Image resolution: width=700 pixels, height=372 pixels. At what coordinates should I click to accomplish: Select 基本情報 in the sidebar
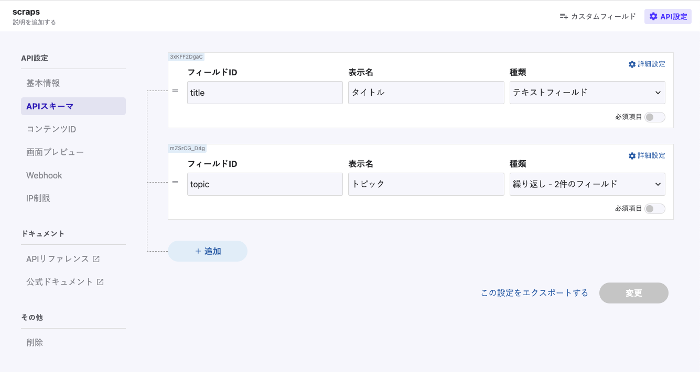pyautogui.click(x=43, y=83)
